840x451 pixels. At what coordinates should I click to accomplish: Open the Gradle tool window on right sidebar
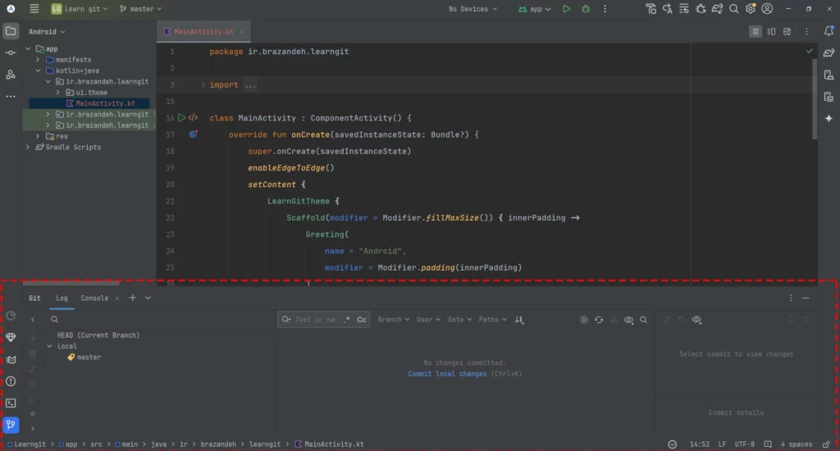[x=829, y=53]
